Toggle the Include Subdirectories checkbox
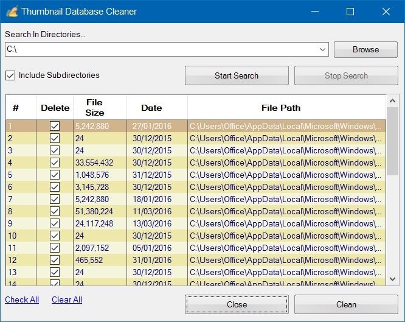 coord(10,75)
